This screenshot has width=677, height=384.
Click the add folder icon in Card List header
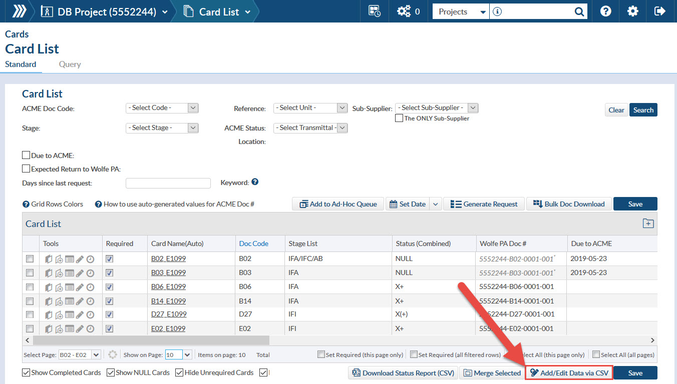pyautogui.click(x=648, y=223)
